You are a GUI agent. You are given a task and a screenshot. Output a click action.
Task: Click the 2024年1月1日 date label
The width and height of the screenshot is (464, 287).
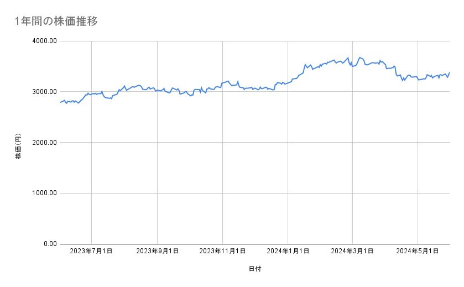point(288,251)
